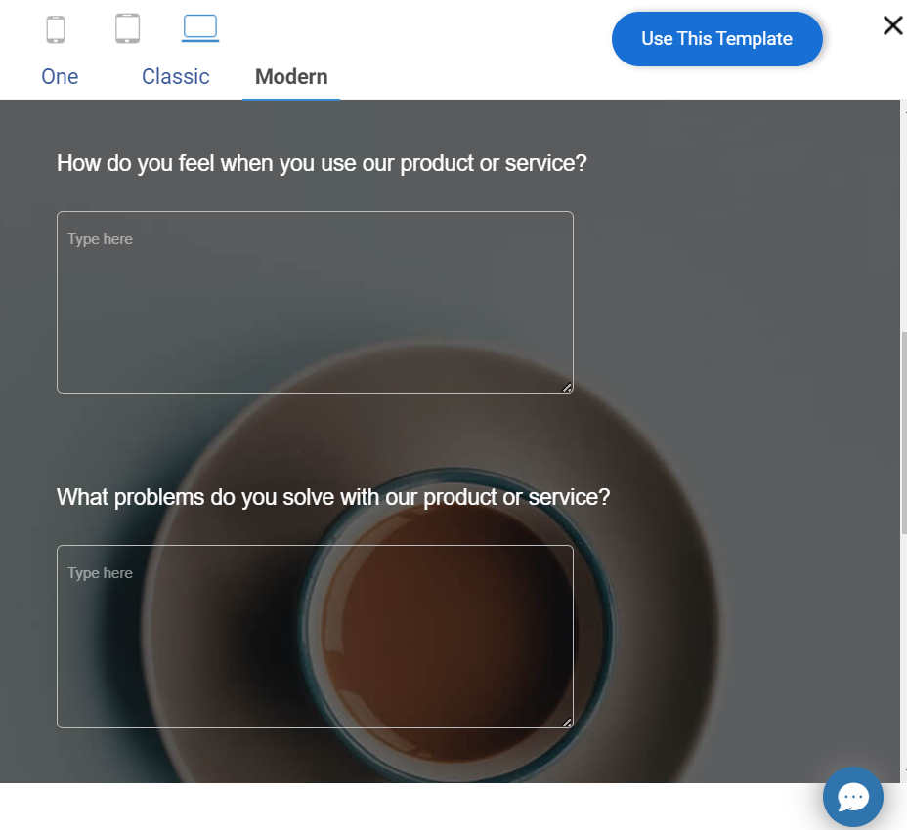The height and width of the screenshot is (830, 907).
Task: Grab the resize handle of the first text area
Action: tap(568, 388)
